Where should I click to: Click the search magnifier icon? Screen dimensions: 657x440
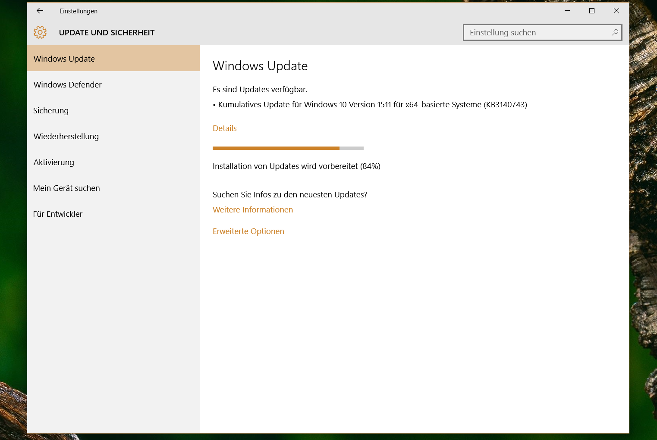pyautogui.click(x=615, y=32)
